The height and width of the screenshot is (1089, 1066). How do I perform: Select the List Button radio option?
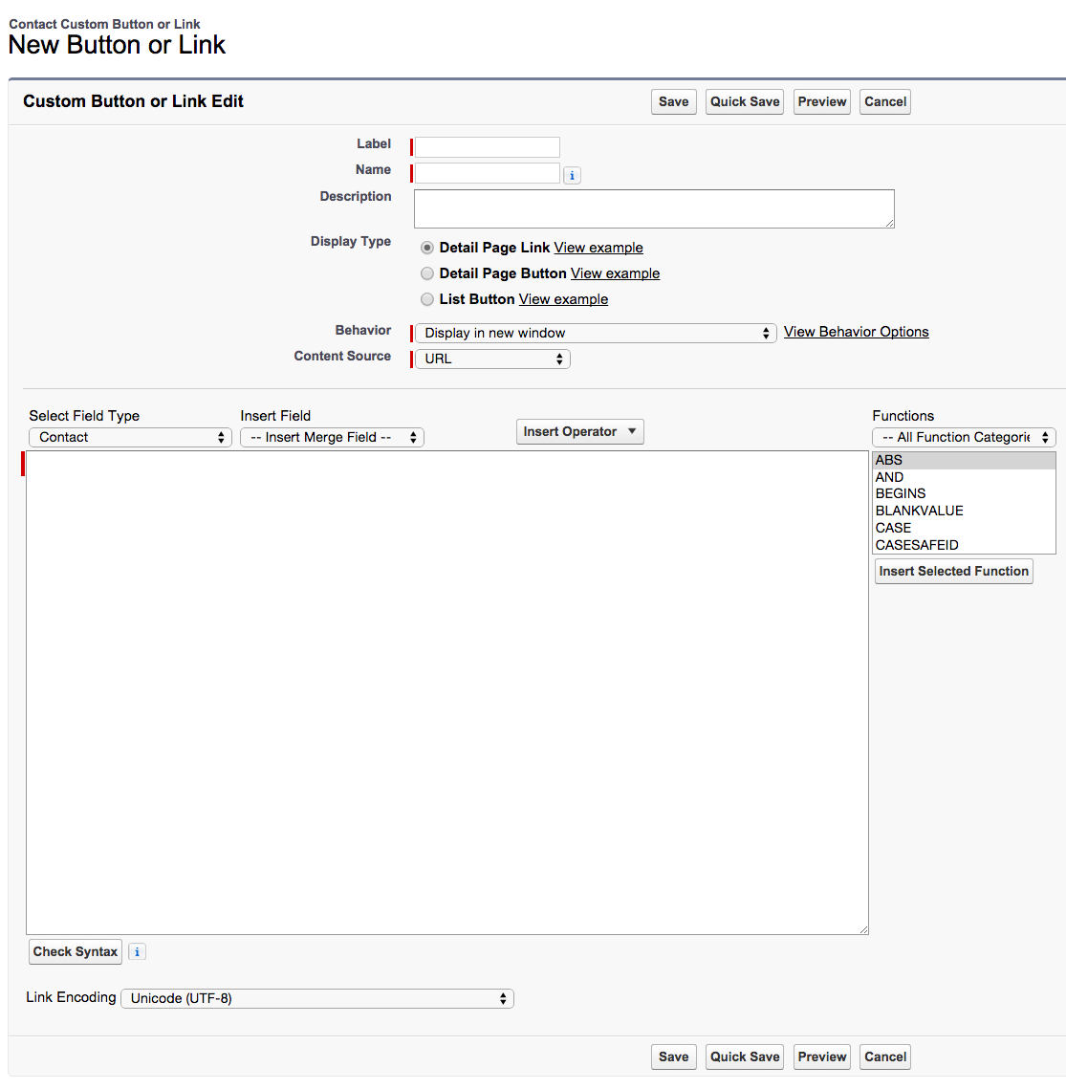point(427,299)
